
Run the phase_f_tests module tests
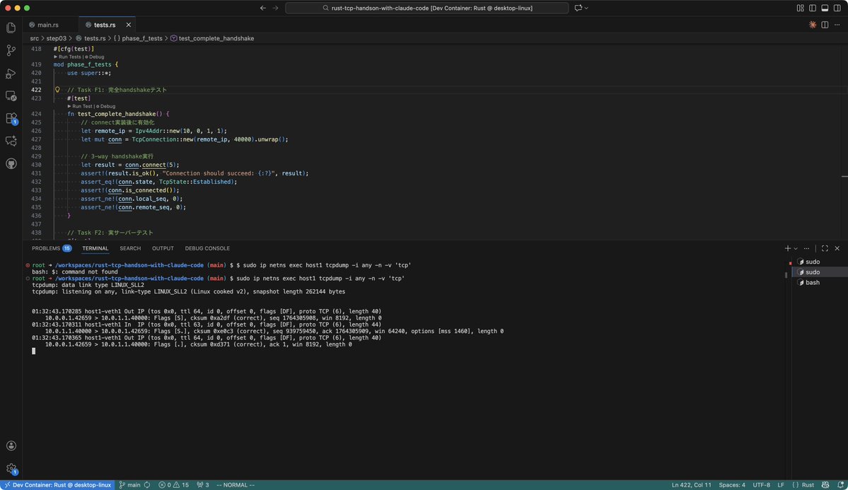pyautogui.click(x=69, y=57)
